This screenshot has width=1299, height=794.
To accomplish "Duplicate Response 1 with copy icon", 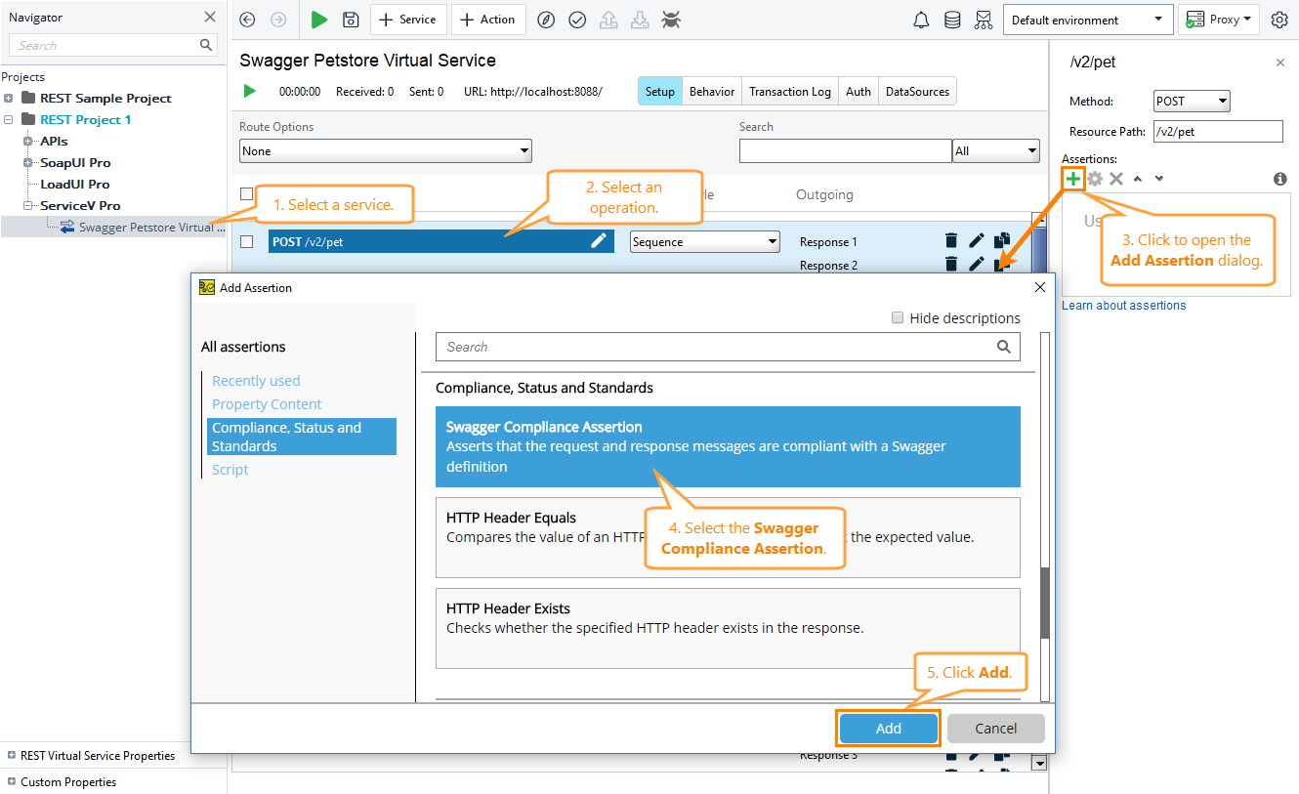I will coord(1002,240).
